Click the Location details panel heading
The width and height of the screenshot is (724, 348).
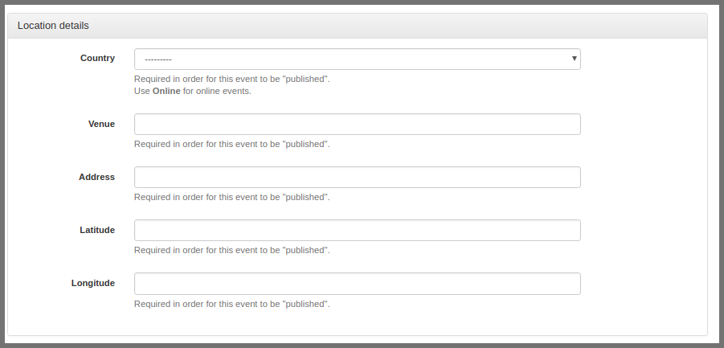pos(53,26)
